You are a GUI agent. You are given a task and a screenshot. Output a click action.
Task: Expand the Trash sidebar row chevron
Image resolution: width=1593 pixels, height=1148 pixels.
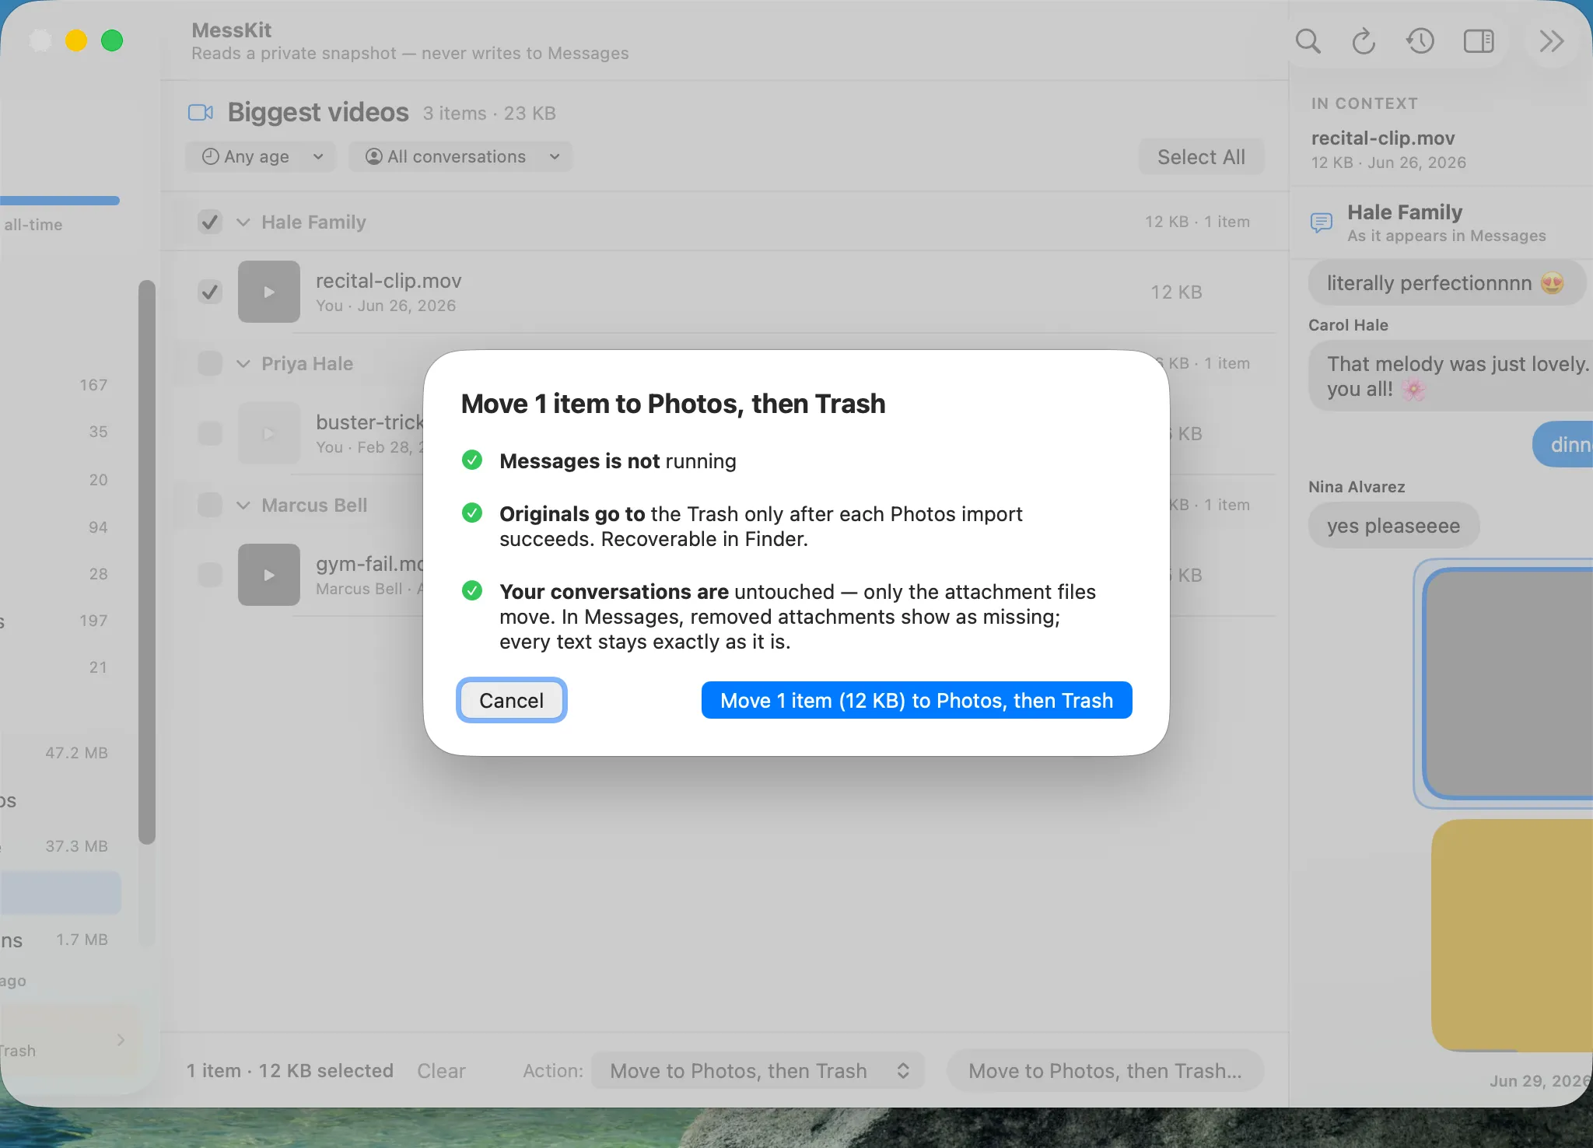coord(121,1040)
